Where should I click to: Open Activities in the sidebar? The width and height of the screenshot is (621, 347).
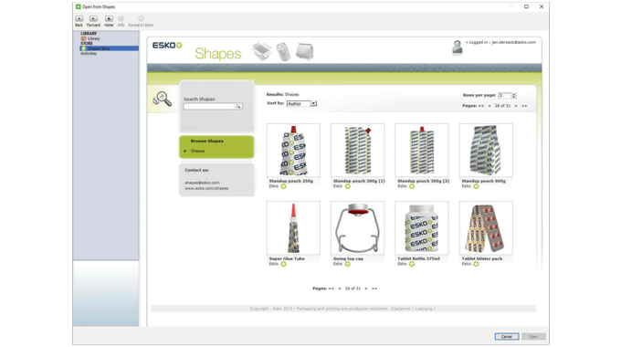[x=89, y=54]
